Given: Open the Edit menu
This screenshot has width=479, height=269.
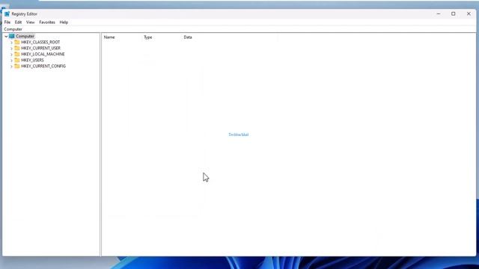Looking at the screenshot, I should 18,22.
